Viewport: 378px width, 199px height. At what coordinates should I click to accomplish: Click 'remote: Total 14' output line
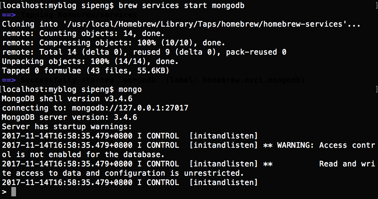pos(144,52)
